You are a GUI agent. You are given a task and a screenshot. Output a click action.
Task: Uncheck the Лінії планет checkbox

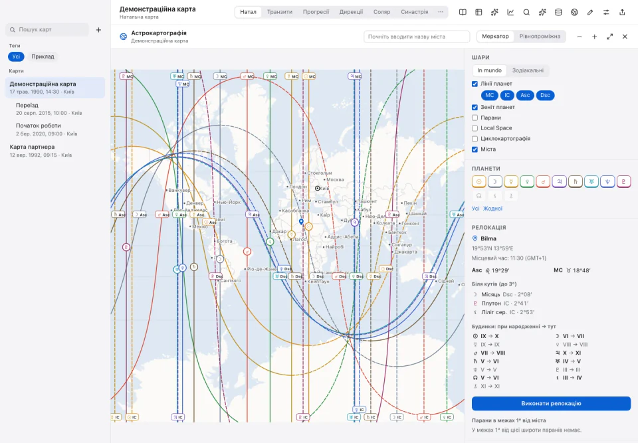(475, 84)
